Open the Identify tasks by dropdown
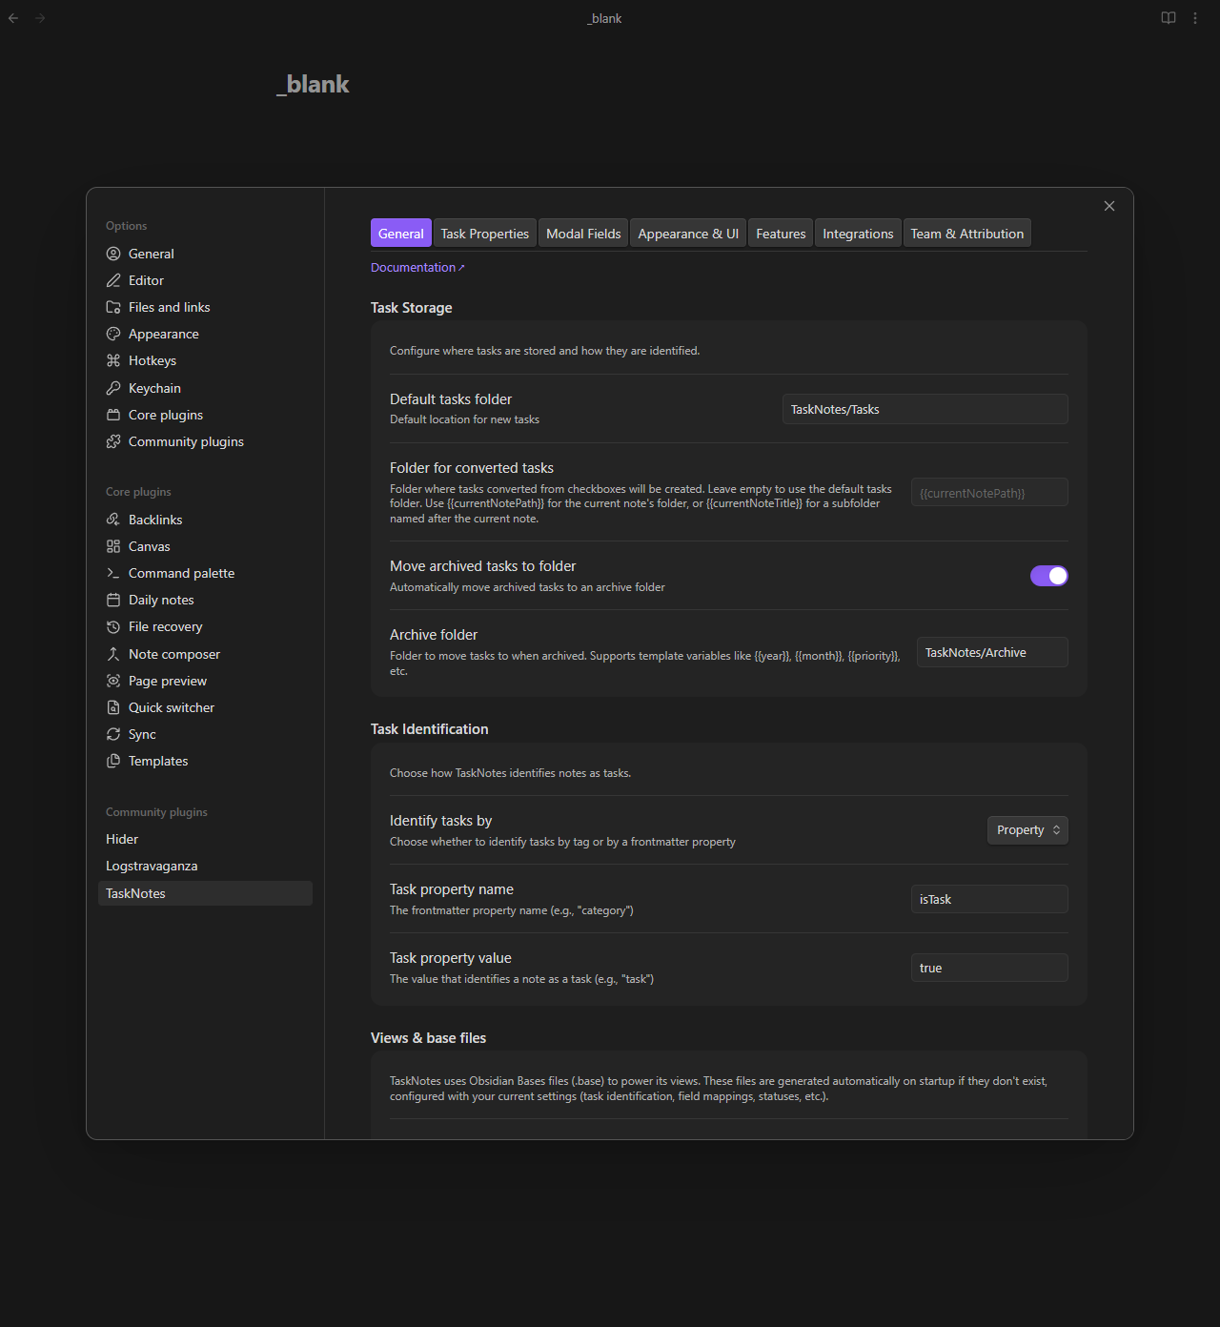Image resolution: width=1220 pixels, height=1327 pixels. coord(1027,829)
